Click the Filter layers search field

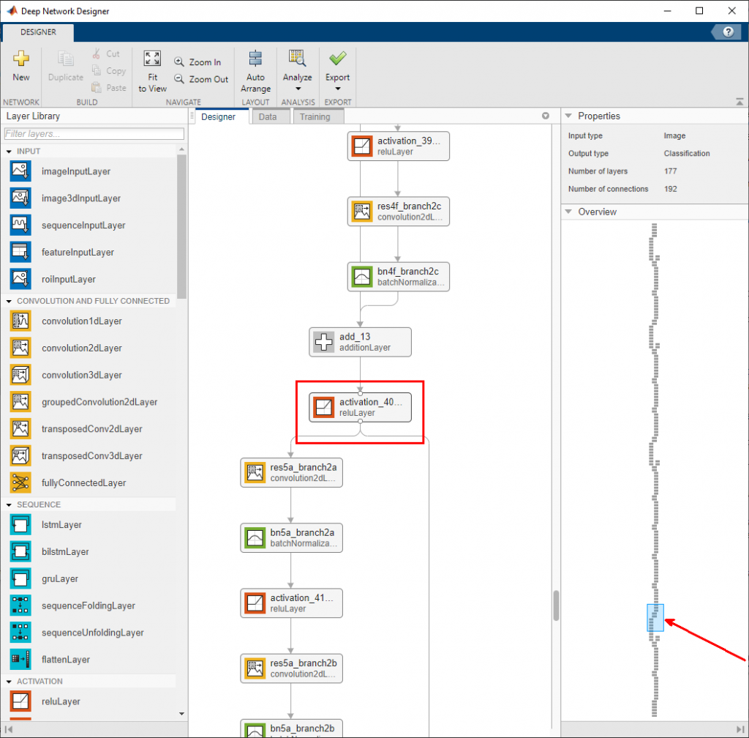[x=94, y=134]
